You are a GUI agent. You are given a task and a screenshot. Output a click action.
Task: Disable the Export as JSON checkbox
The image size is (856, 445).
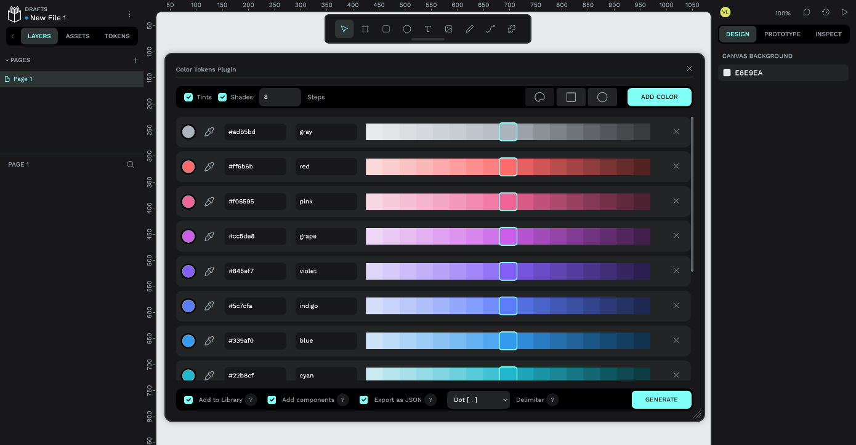click(x=364, y=400)
